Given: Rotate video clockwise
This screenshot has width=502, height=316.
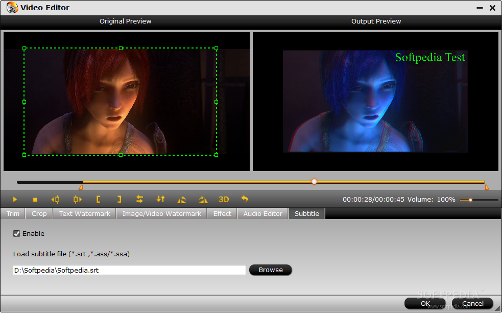Looking at the screenshot, I should click(203, 200).
